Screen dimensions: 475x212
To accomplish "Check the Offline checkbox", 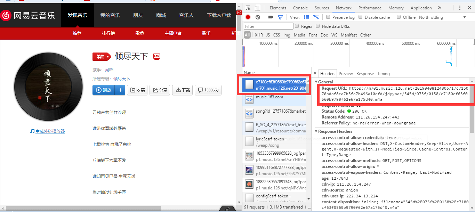I will coord(398,17).
